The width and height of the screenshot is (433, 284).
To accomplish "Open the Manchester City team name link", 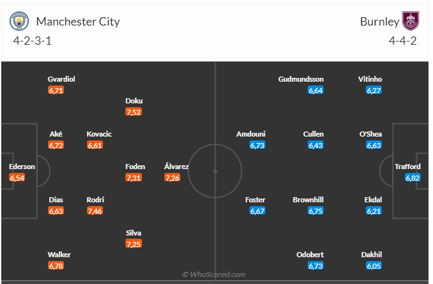I will [x=78, y=22].
